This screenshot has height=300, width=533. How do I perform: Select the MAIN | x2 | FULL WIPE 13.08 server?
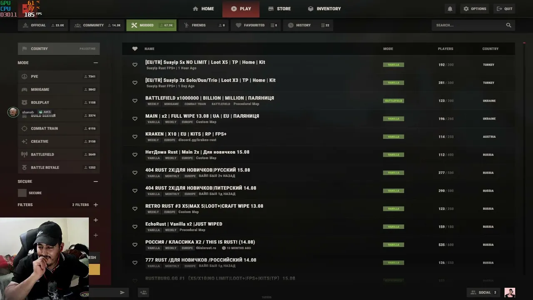319,119
